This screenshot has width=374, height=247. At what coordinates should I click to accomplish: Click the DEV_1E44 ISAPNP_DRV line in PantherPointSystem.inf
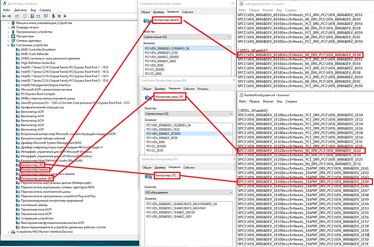tap(305, 182)
